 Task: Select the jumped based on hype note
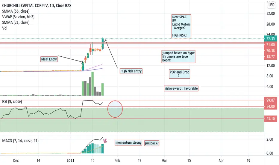(x=178, y=56)
